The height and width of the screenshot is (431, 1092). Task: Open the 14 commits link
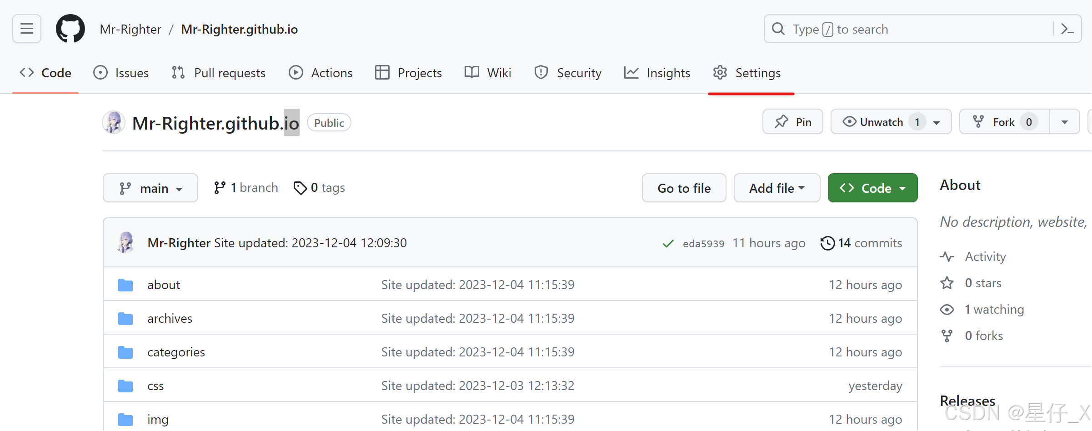[869, 243]
